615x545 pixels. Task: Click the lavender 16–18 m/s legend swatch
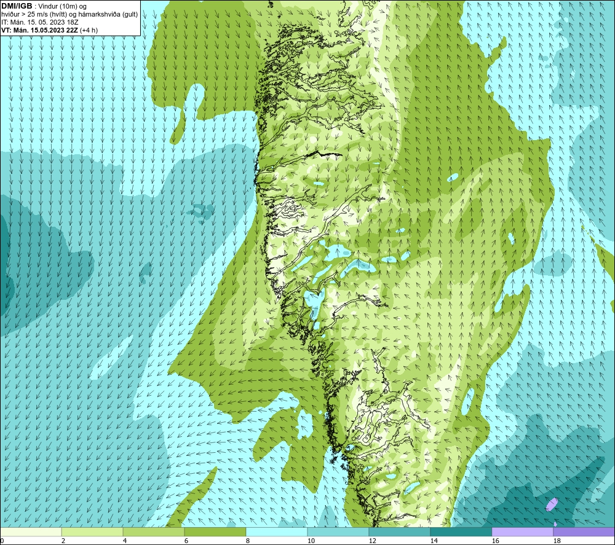522,532
